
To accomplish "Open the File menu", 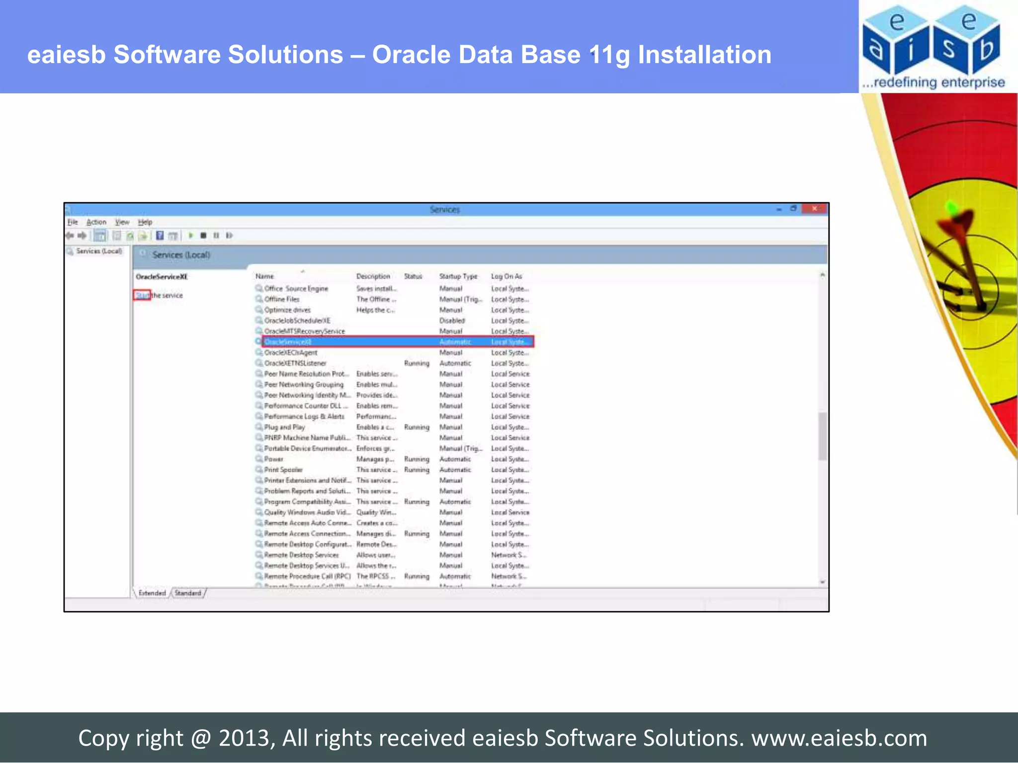I will click(73, 222).
